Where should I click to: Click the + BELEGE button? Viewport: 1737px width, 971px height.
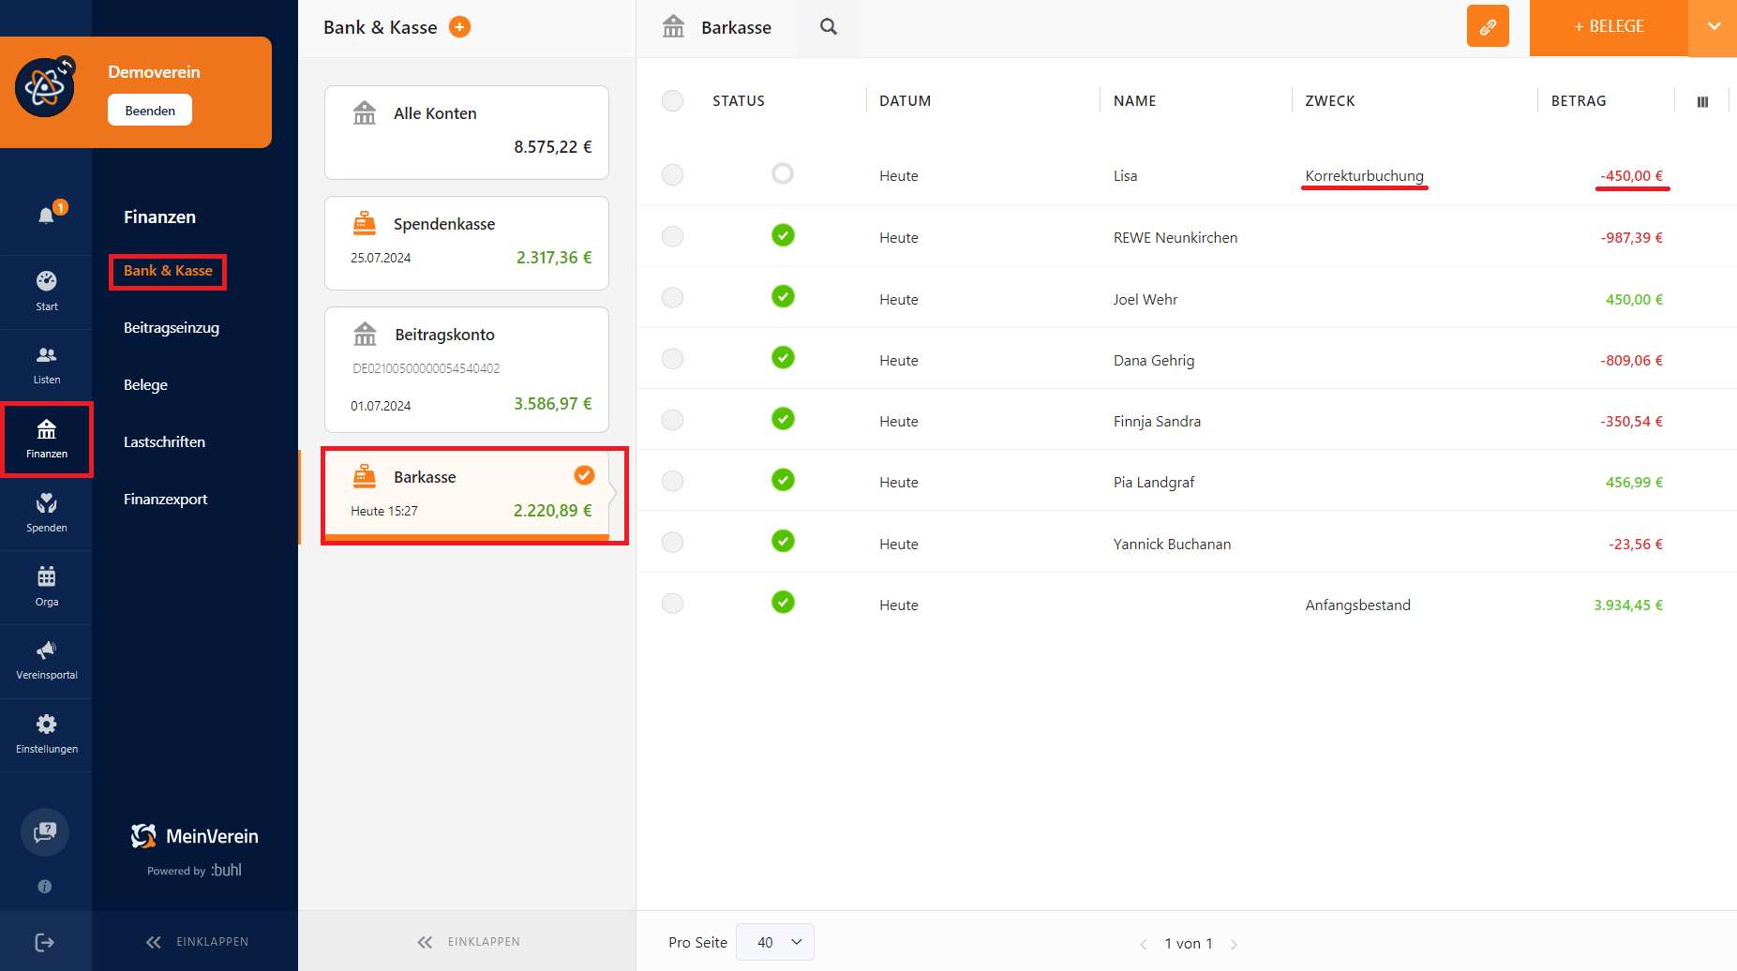[1609, 27]
